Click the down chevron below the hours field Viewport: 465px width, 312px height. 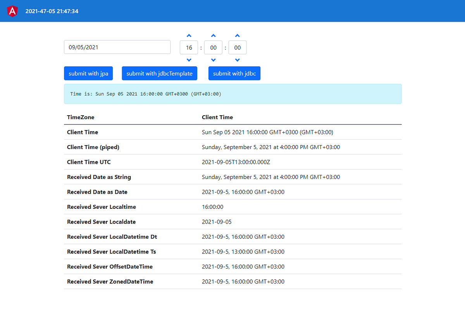point(189,59)
